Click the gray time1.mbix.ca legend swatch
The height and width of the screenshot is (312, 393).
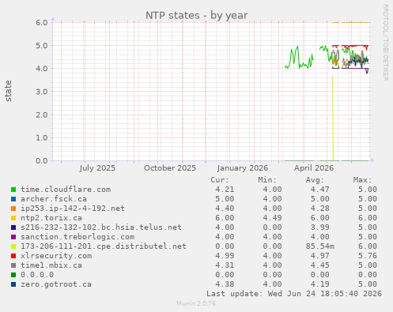tap(13, 265)
